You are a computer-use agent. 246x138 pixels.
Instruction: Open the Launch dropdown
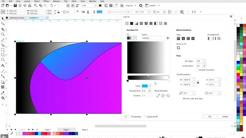click(x=159, y=5)
